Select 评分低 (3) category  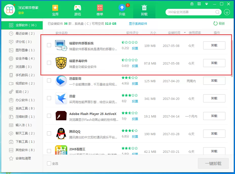[x=22, y=42]
